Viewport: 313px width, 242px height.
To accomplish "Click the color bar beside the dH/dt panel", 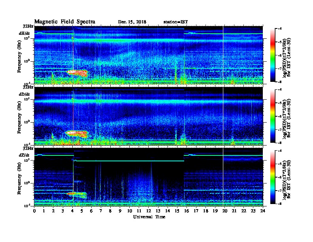I will pyautogui.click(x=272, y=55).
